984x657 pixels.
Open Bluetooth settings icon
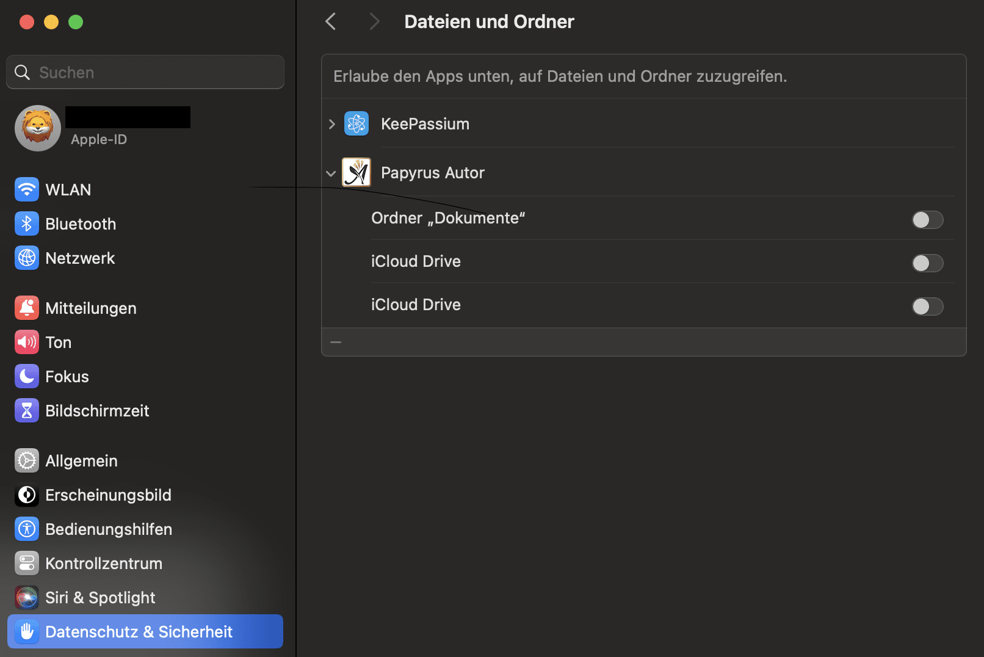pos(26,224)
